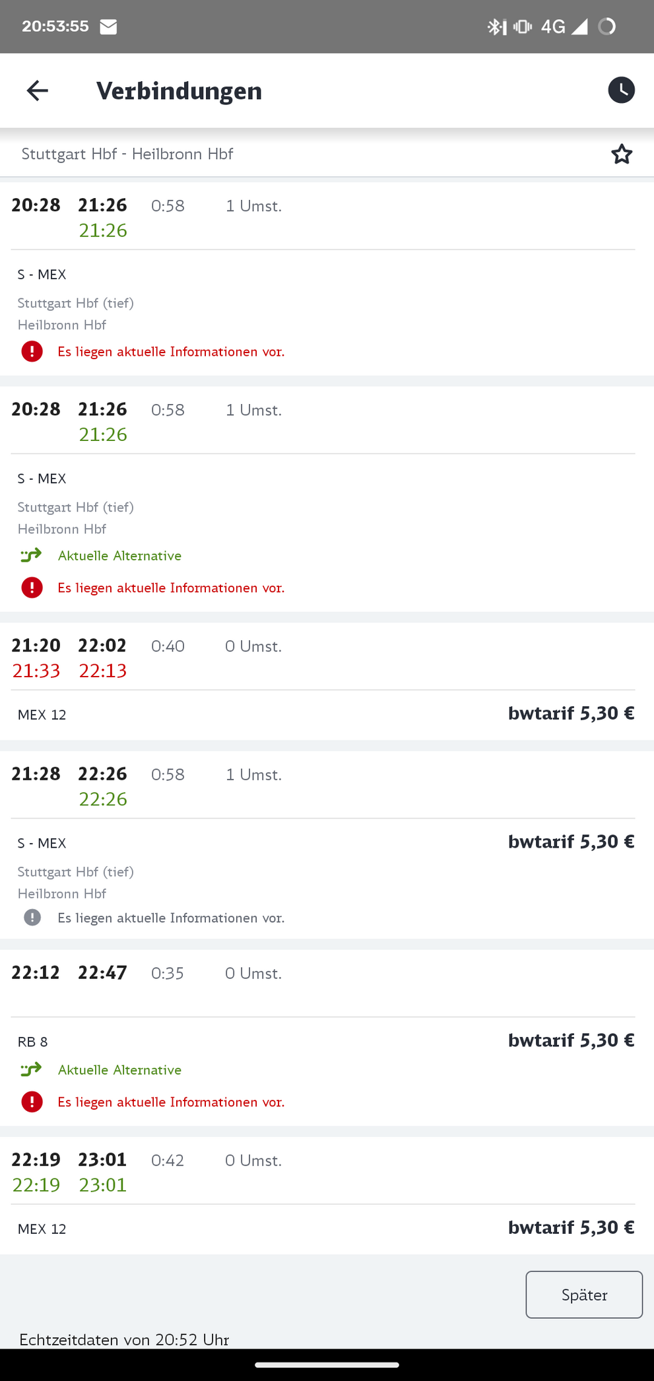
Task: Expand first 20:28 to 21:26 connection
Action: point(327,279)
